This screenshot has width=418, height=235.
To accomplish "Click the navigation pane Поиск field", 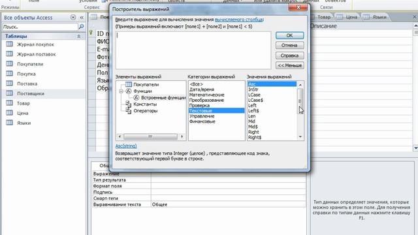I will tap(40, 27).
